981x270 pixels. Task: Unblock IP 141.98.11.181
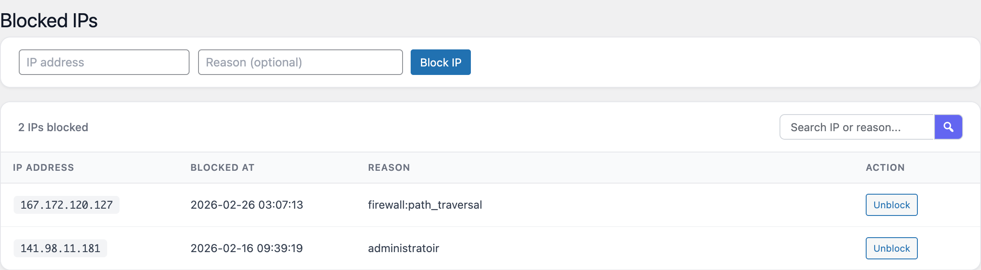coord(891,248)
